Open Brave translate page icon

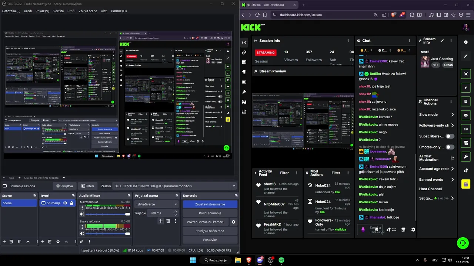(375, 15)
